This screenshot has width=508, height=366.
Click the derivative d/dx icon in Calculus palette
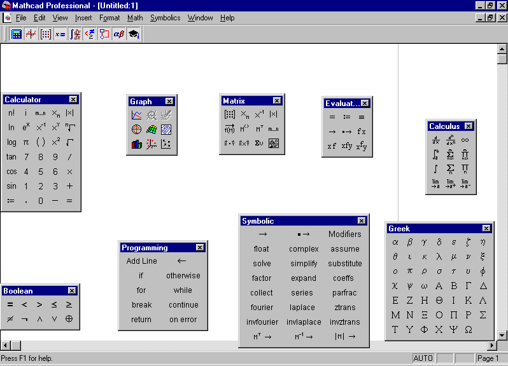coord(436,140)
